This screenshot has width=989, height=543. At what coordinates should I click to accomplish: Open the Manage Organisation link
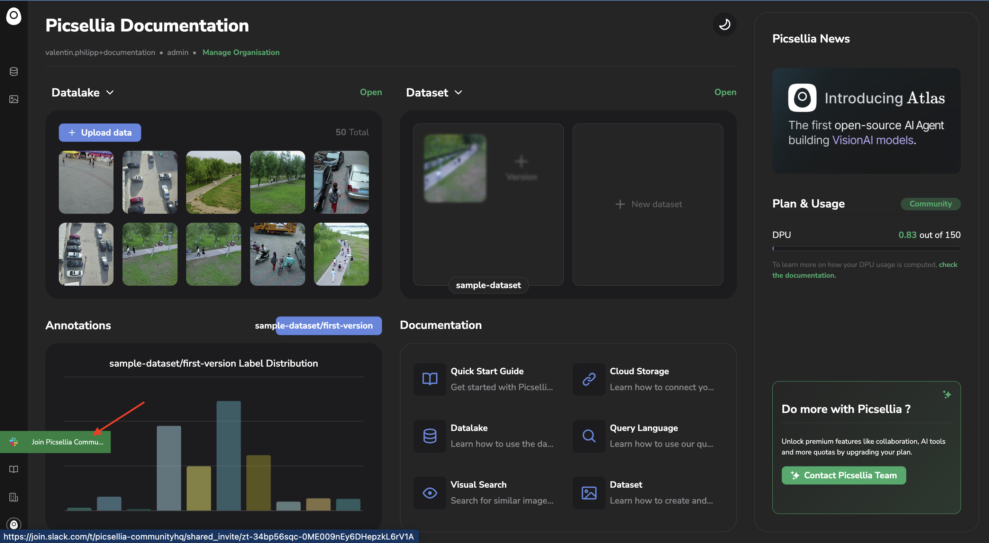[241, 52]
